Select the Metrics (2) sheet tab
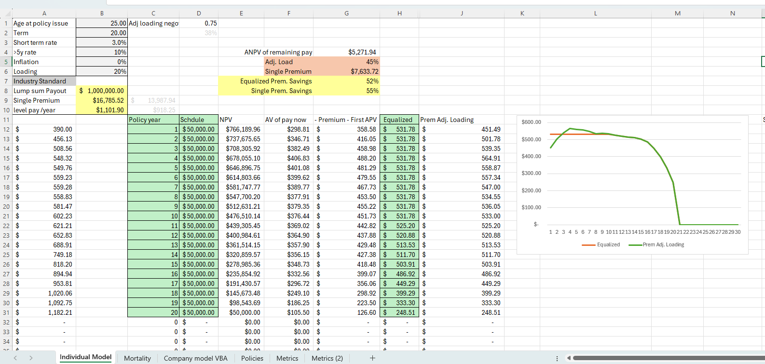Image resolution: width=765 pixels, height=364 pixels. tap(327, 358)
